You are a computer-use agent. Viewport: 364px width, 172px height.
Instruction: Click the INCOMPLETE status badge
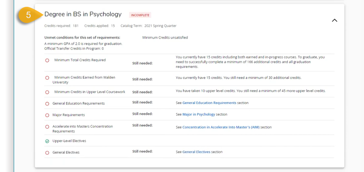140,15
